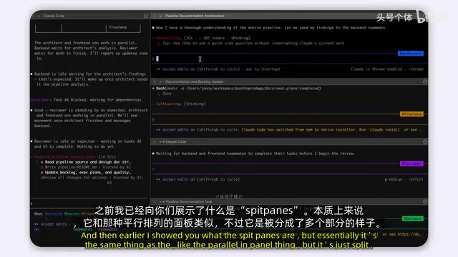Click task 'Update backlog, exec plans, and quality…'
The width and height of the screenshot is (458, 257).
pos(87,173)
